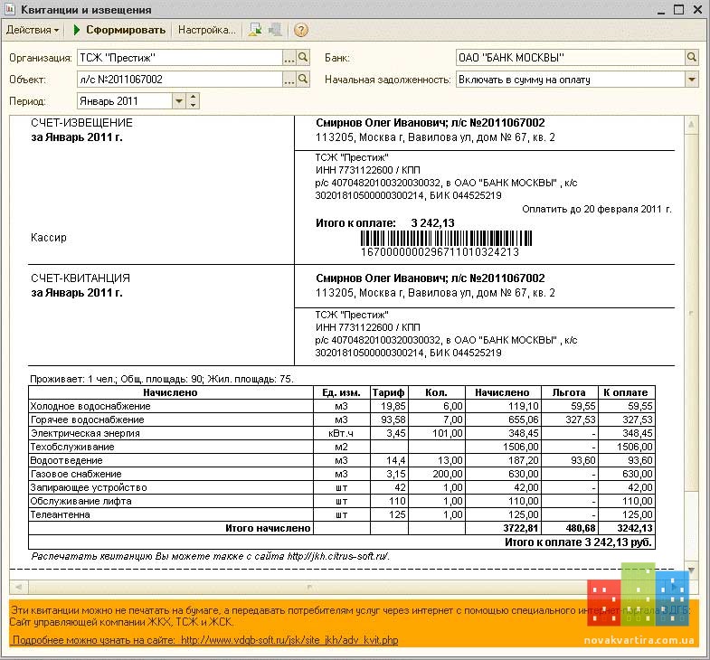Click the К оплате column header
This screenshot has width=710, height=660.
627,392
